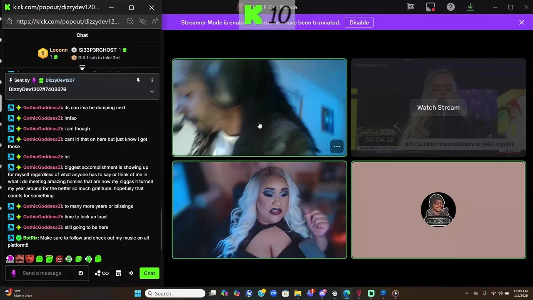The height and width of the screenshot is (300, 533).
Task: Click the purple microphone icon in message box
Action: tap(14, 273)
